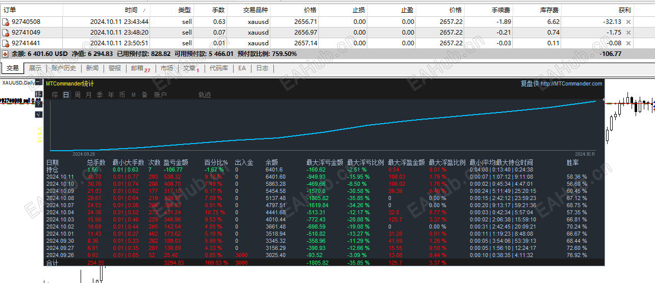
Task: Select the 月 monthly statistics view
Action: pyautogui.click(x=89, y=95)
